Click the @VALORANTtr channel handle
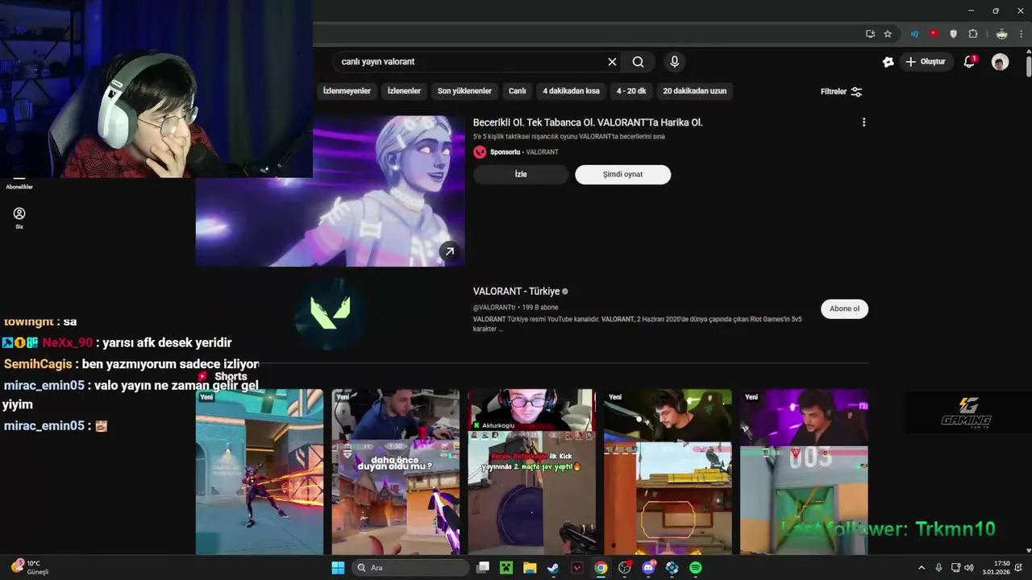The image size is (1032, 580). coord(494,308)
